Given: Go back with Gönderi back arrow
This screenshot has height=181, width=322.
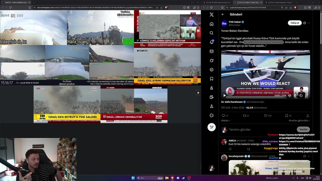Looking at the screenshot, I should 223,14.
